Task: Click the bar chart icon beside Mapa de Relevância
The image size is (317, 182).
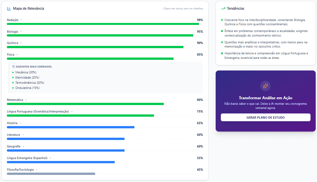Action: [x=9, y=8]
